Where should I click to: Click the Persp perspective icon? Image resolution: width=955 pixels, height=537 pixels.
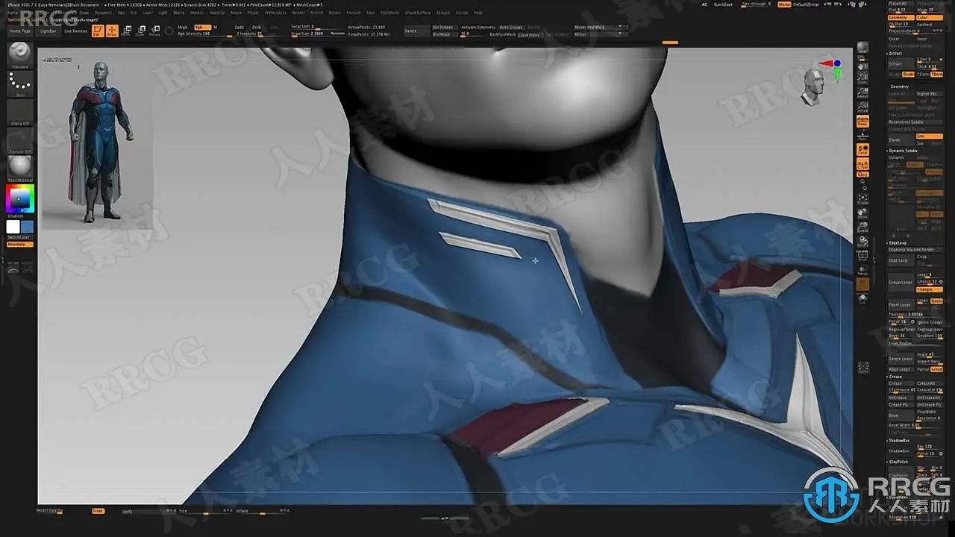click(x=862, y=122)
